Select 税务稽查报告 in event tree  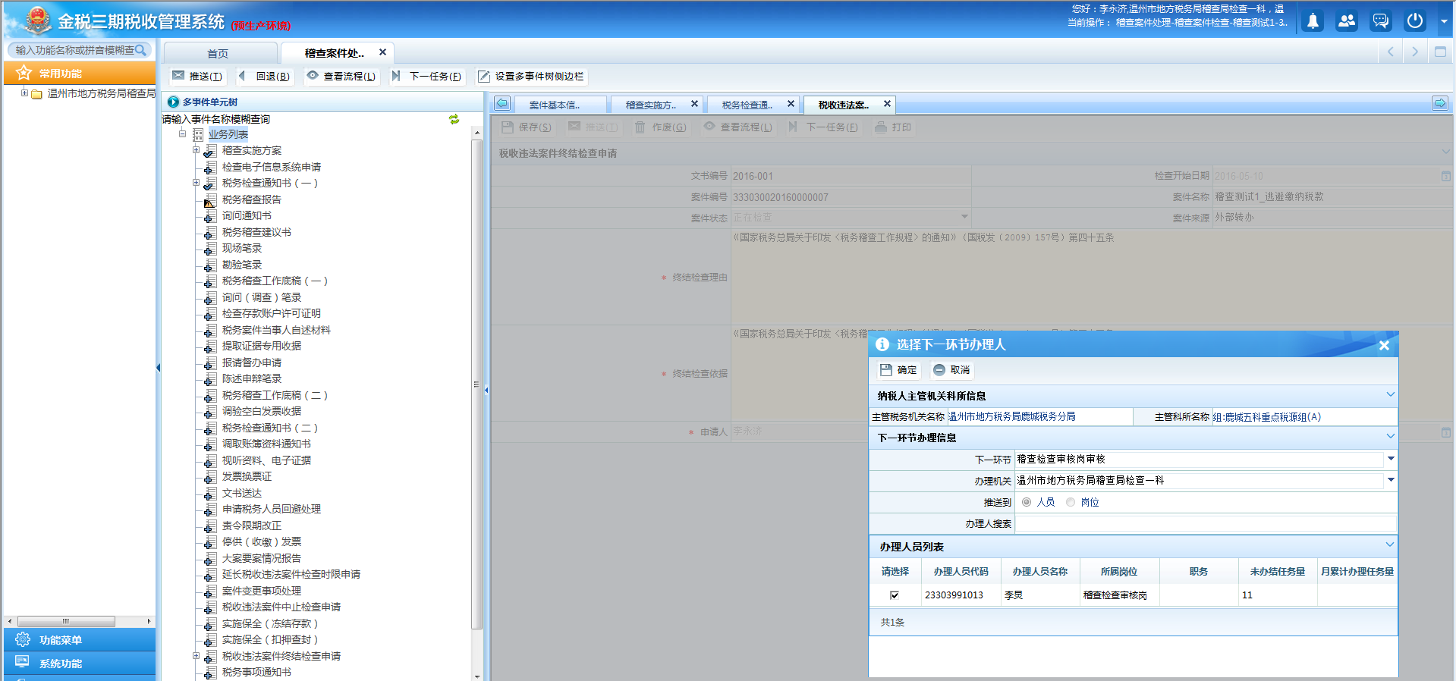pos(251,199)
